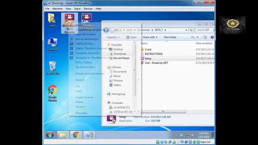Image resolution: width=258 pixels, height=145 pixels.
Task: Open the VirtualBox Machine menu
Action: pyautogui.click(x=57, y=9)
